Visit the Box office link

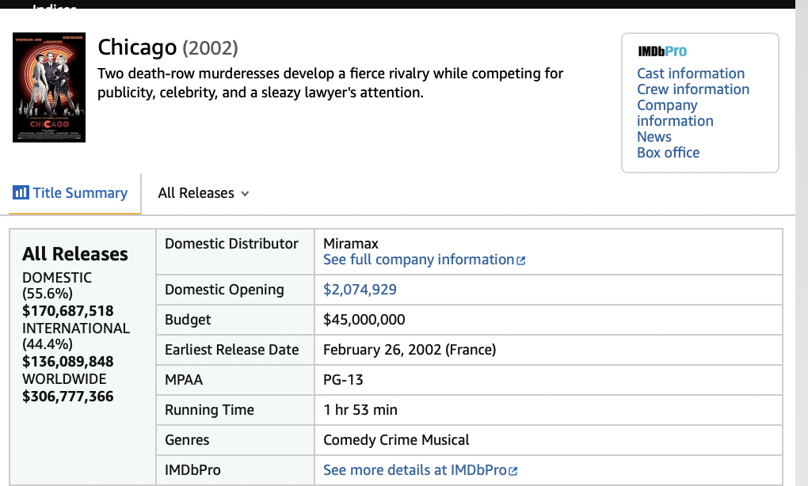tap(668, 153)
